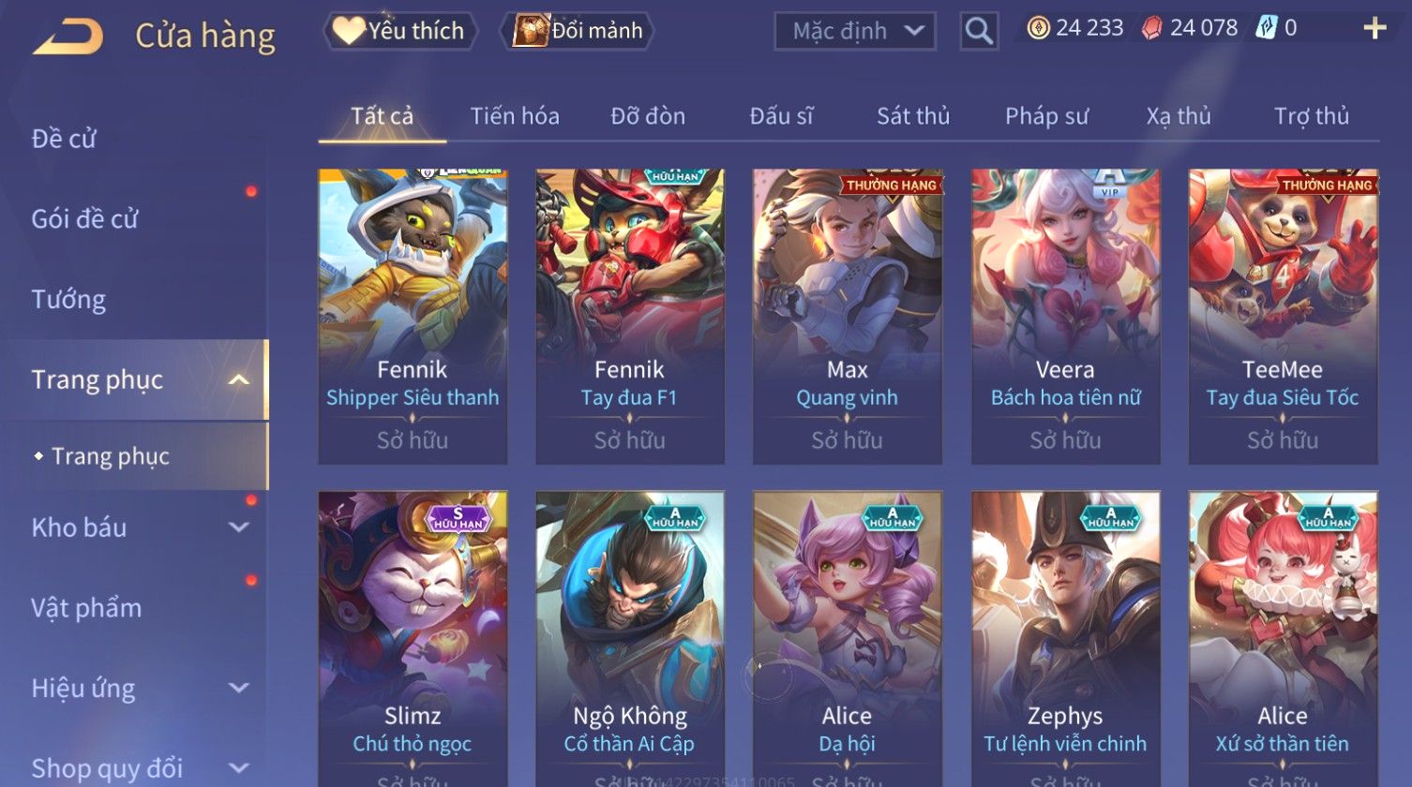Image resolution: width=1412 pixels, height=787 pixels.
Task: Tap the red ruby currency icon
Action: [1151, 28]
